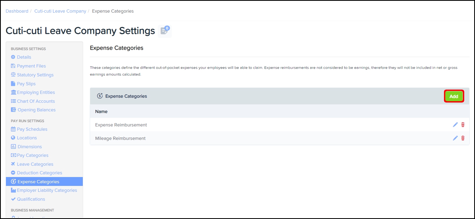Go to Dashboard via breadcrumb
The image size is (475, 219).
[x=17, y=11]
